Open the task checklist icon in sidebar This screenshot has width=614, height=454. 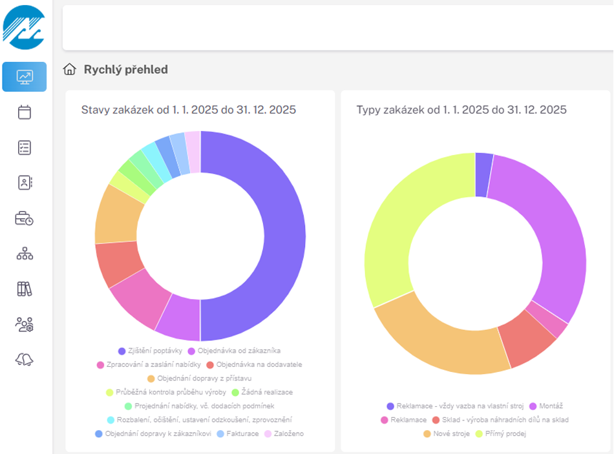pos(25,147)
